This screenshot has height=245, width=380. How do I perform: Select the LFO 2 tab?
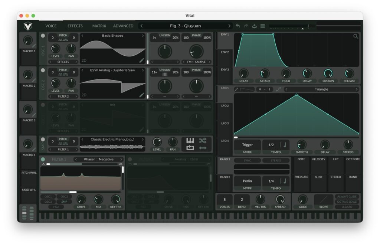coord(224,106)
